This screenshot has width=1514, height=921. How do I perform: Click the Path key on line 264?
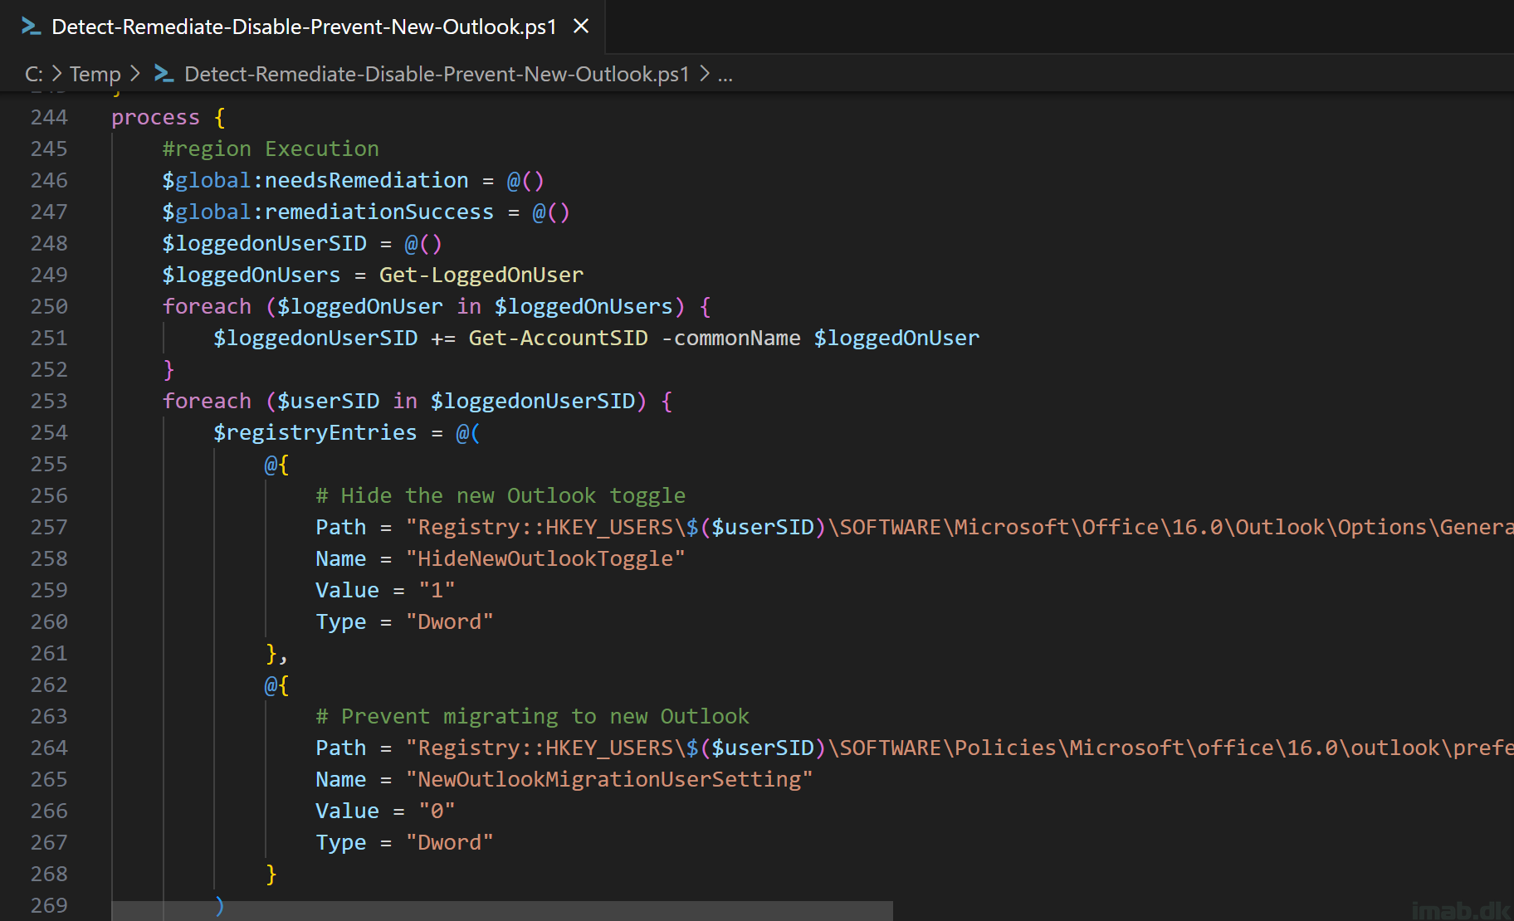[x=340, y=748]
